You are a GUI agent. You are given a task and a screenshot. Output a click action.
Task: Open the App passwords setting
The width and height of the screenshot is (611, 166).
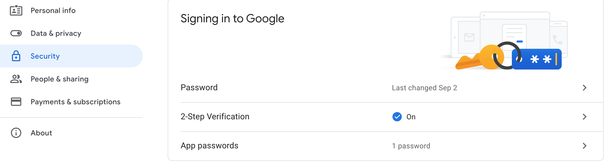209,146
